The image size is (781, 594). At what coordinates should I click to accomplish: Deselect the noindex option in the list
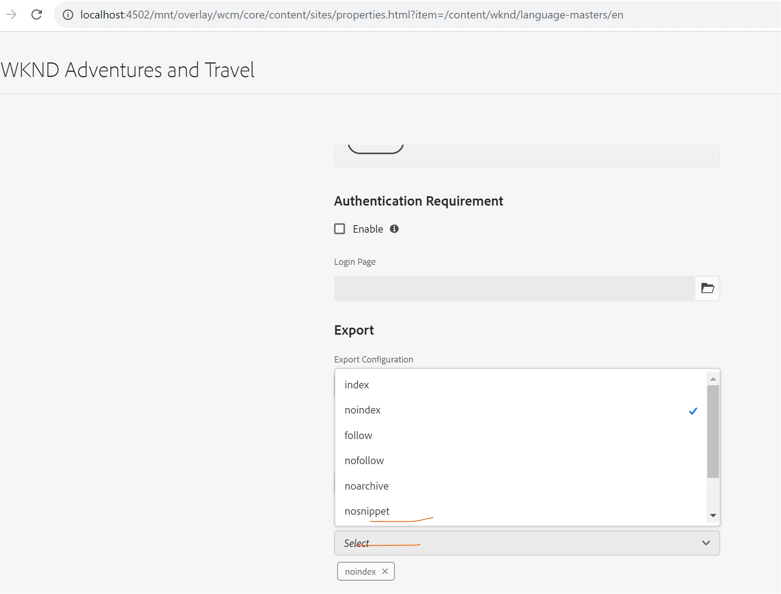click(x=363, y=410)
